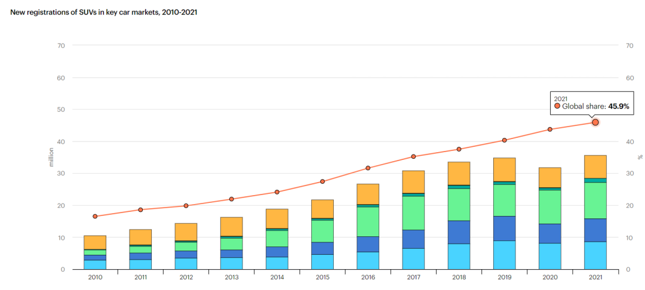Click the highlighted 2021 global share marker
This screenshot has height=290, width=645.
pyautogui.click(x=595, y=122)
